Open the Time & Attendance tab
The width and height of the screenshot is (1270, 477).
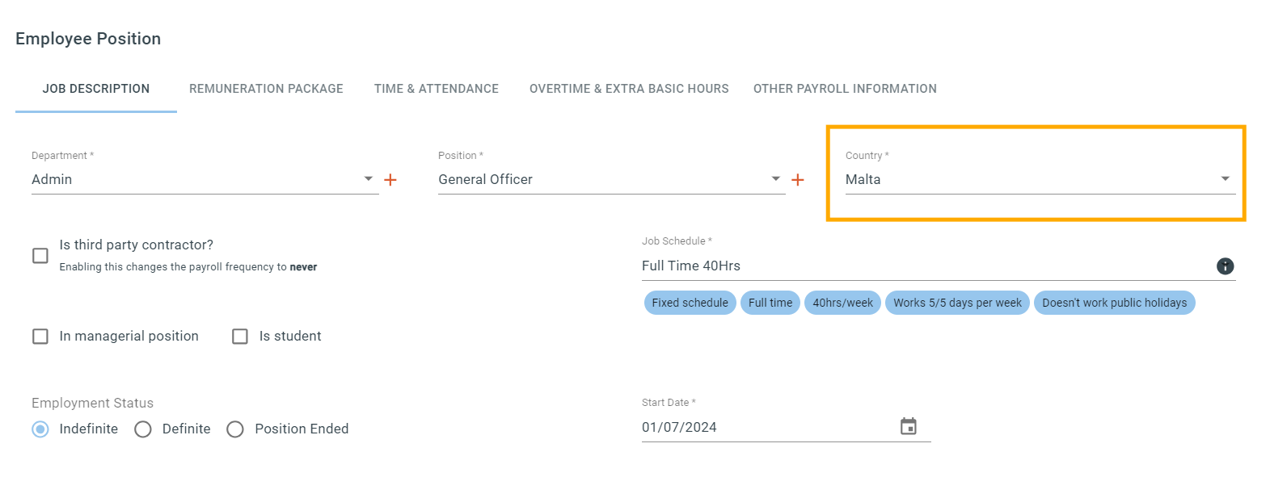click(437, 89)
